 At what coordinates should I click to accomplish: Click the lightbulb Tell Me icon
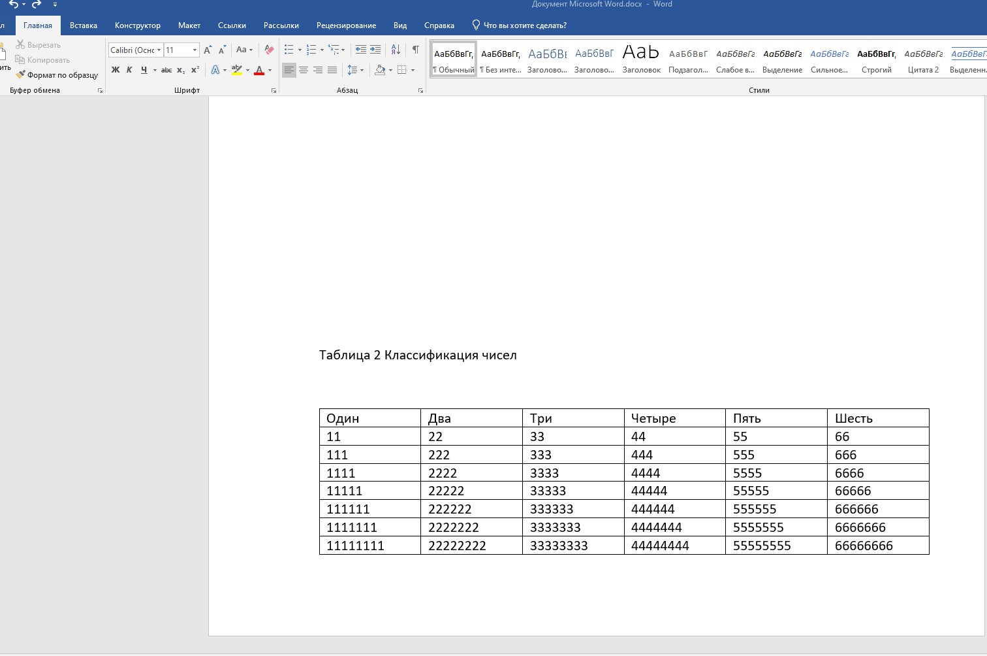tap(476, 25)
